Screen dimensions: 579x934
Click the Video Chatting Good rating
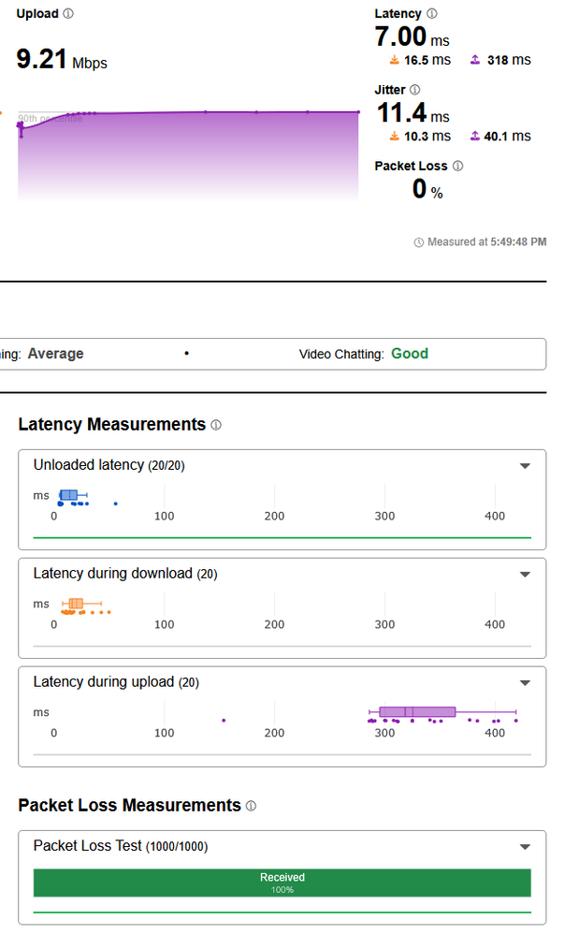tap(410, 354)
